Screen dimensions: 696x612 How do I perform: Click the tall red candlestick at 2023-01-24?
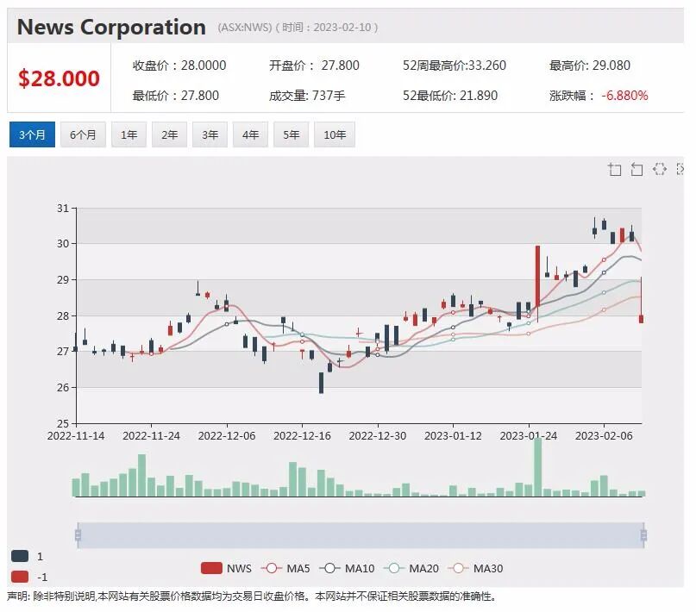coord(537,277)
